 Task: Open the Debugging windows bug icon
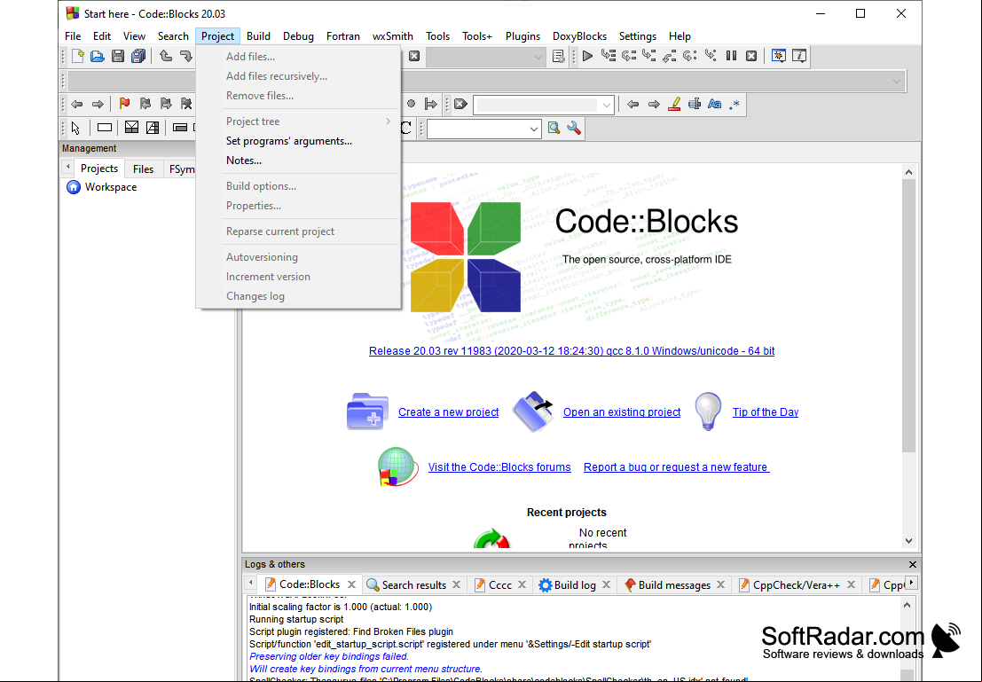[x=779, y=57]
